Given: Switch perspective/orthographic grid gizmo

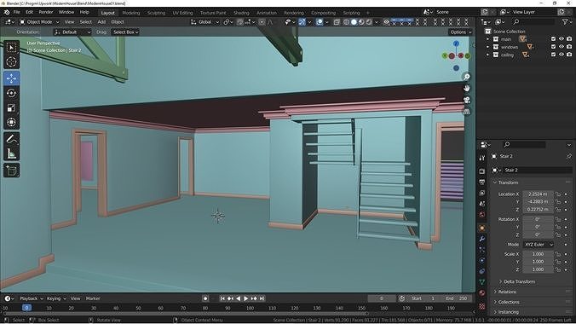Looking at the screenshot, I should 467,112.
